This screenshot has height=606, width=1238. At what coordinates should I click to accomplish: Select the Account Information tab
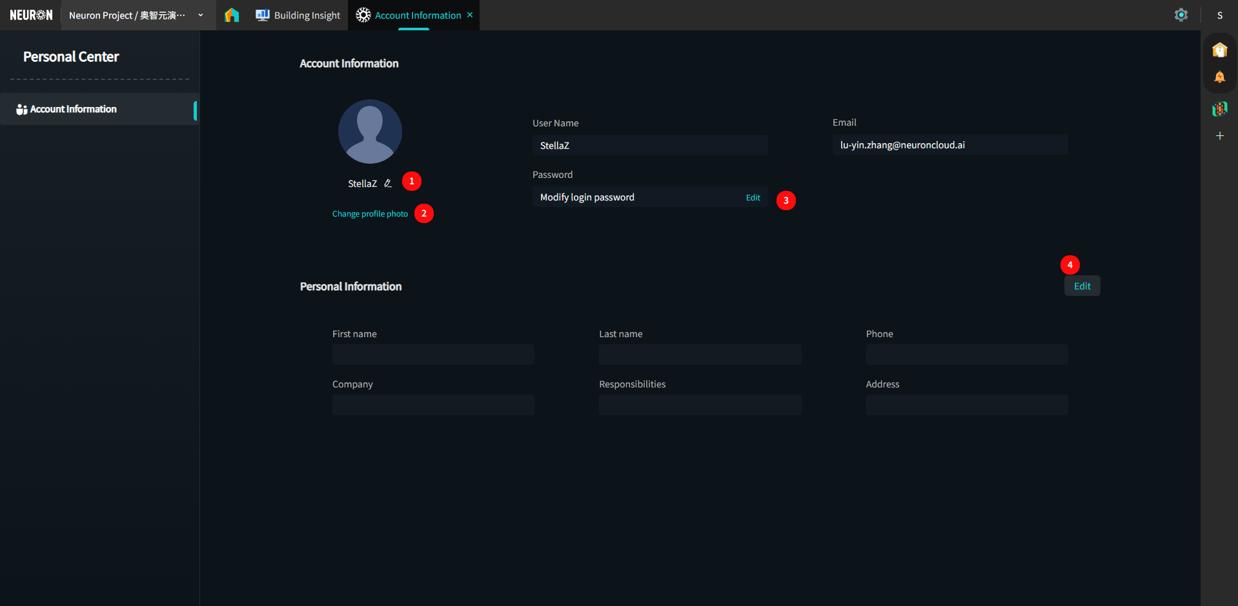(413, 15)
